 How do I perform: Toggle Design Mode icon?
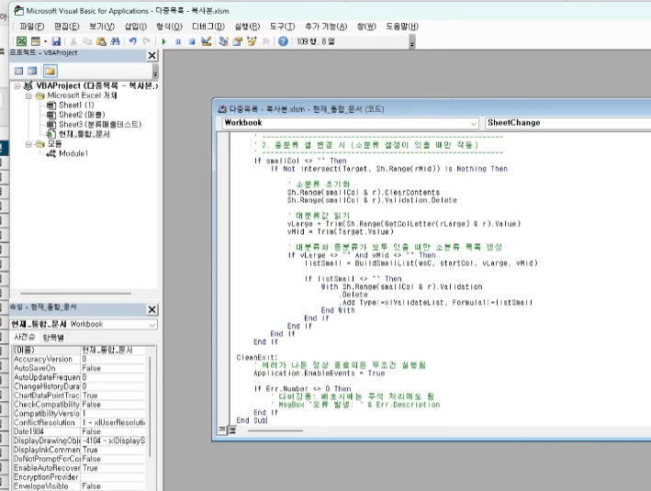pyautogui.click(x=206, y=41)
